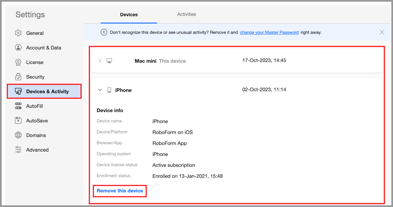393x207 pixels.
Task: Open the change your Master Password link
Action: 269,32
